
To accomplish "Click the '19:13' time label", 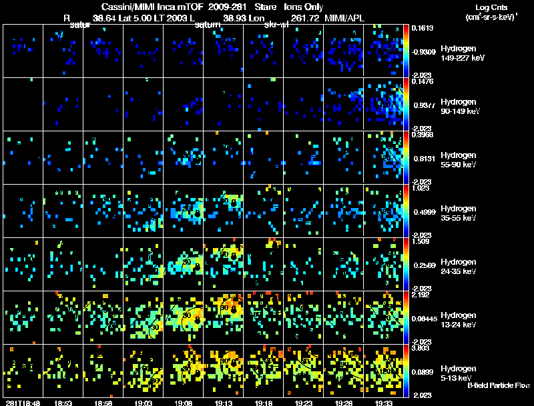I will [x=224, y=403].
